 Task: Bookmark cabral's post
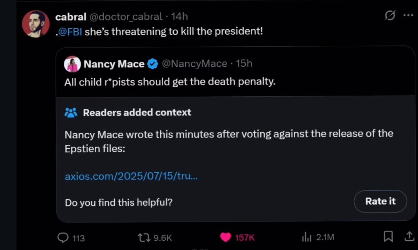[x=388, y=237]
